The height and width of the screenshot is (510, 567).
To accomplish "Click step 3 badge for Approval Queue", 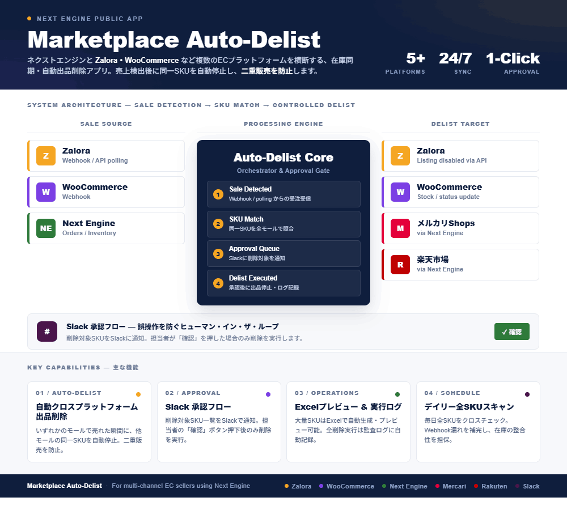I will point(218,254).
